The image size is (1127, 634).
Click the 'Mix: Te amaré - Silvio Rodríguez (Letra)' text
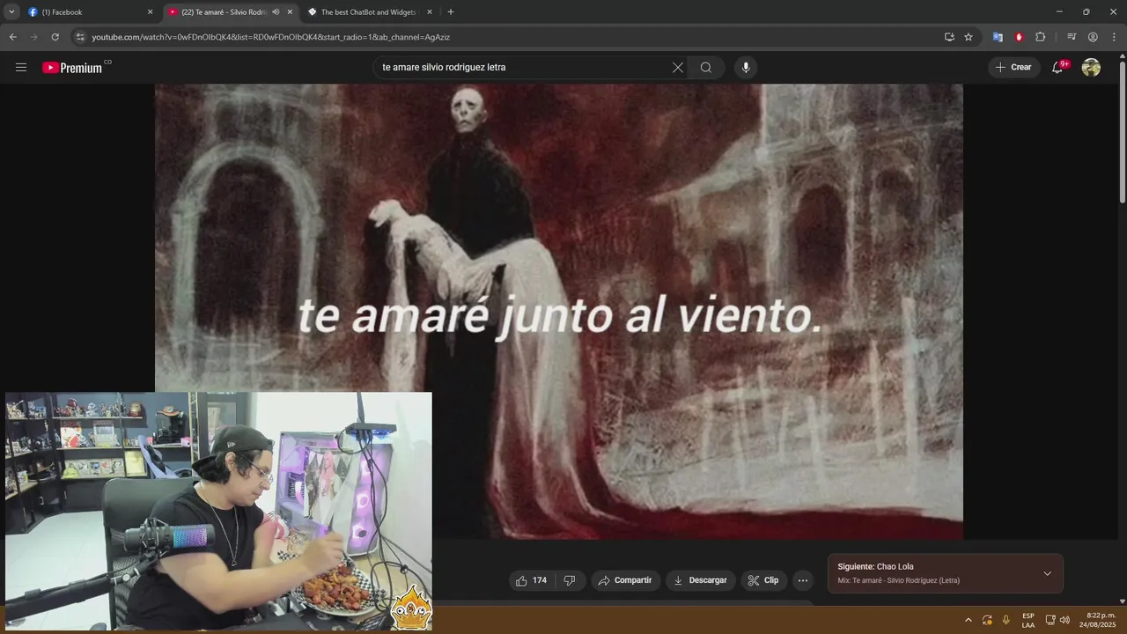(898, 580)
